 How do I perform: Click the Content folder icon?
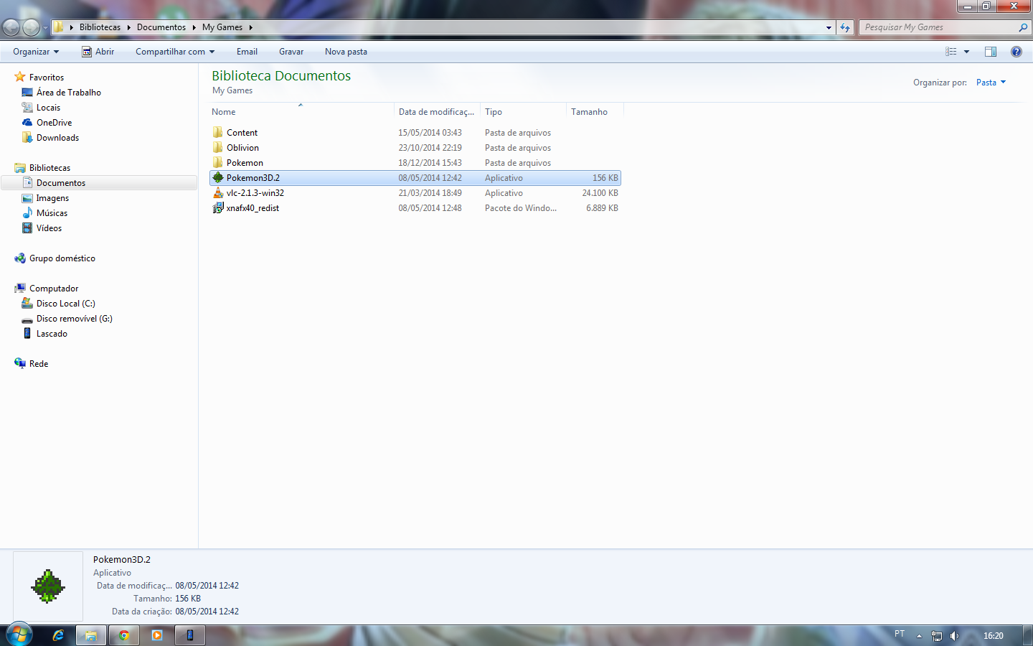218,132
